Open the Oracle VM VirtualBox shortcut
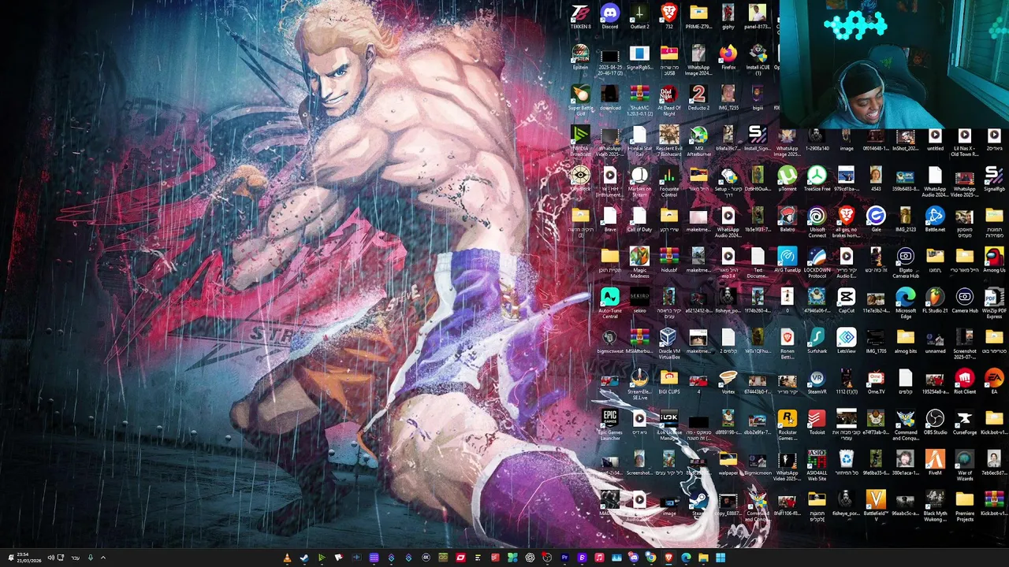This screenshot has height=567, width=1009. pos(668,345)
